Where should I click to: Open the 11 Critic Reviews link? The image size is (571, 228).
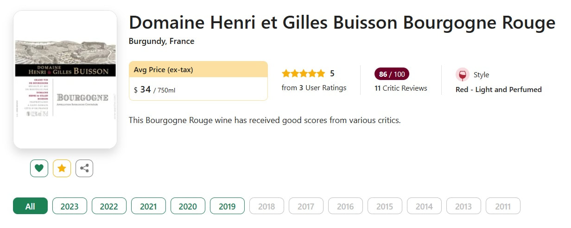tap(401, 88)
